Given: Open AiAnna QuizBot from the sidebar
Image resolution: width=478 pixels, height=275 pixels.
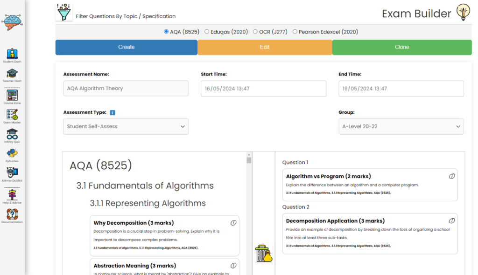Looking at the screenshot, I should click(12, 172).
